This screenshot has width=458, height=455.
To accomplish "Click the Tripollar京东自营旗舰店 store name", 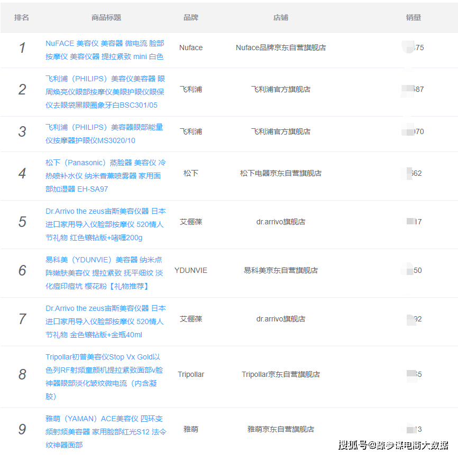I will pyautogui.click(x=281, y=374).
